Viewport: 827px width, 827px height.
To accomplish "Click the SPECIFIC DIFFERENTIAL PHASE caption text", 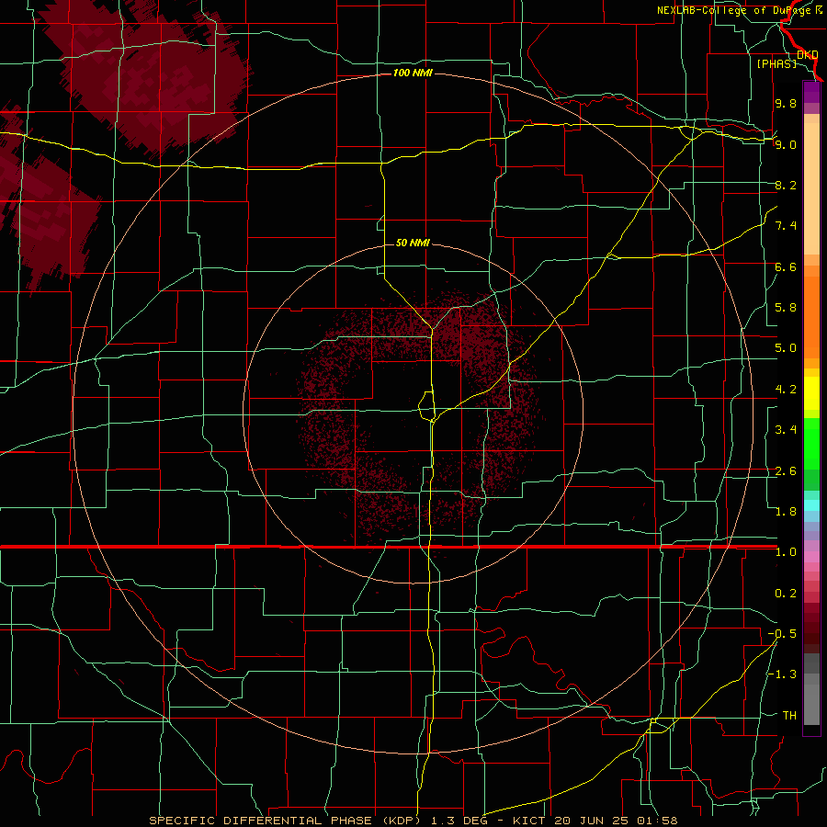I will click(x=261, y=821).
